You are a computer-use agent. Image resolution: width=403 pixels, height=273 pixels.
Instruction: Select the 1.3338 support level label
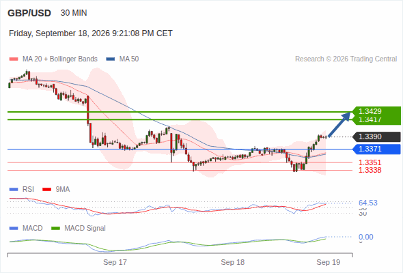(370, 170)
